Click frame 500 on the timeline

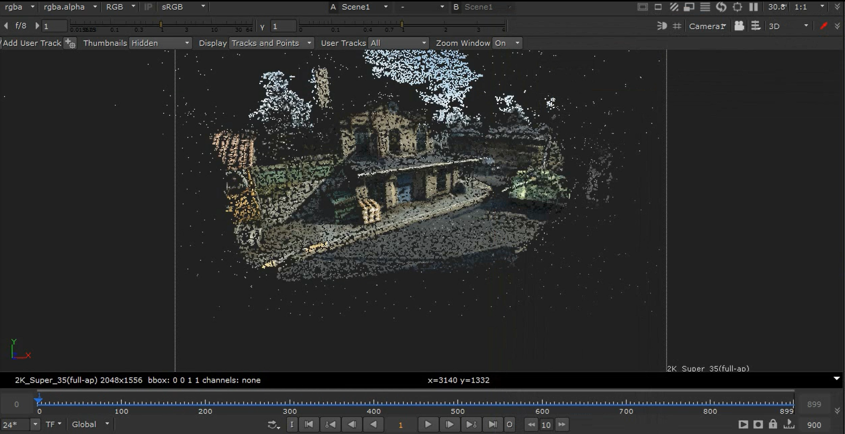[457, 402]
